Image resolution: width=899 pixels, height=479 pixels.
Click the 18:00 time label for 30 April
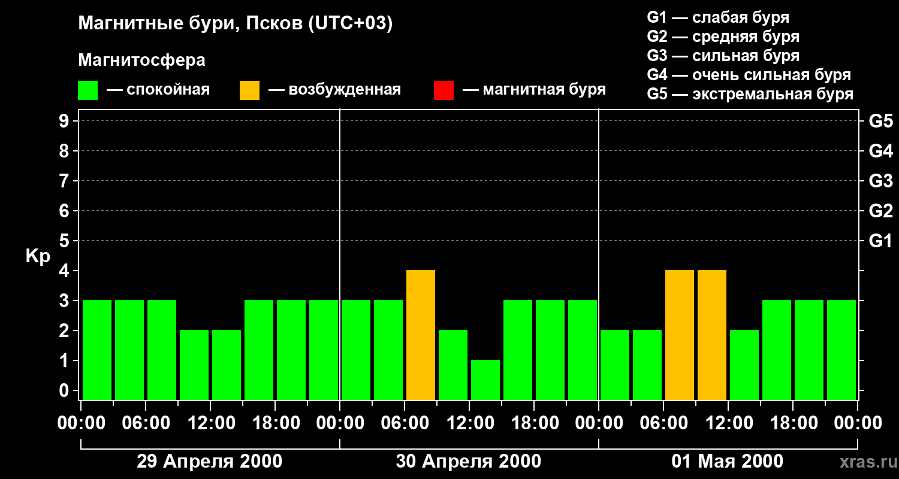[x=534, y=423]
